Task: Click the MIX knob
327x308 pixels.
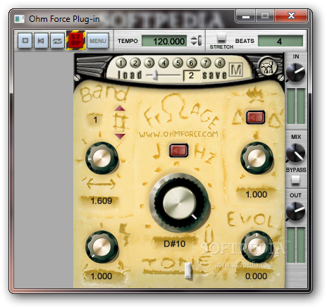Action: pos(295,153)
